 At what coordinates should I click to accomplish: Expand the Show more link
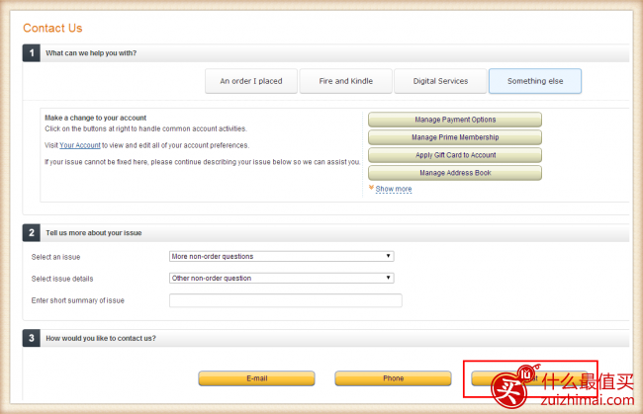394,189
